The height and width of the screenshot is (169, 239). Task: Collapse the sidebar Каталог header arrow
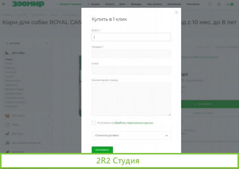[47, 43]
